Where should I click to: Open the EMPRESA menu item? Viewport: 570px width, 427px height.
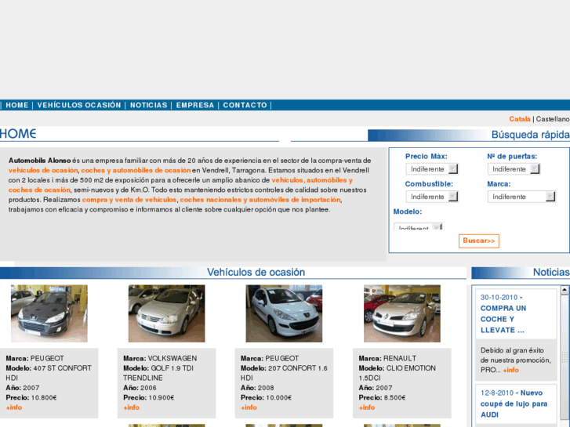click(195, 105)
